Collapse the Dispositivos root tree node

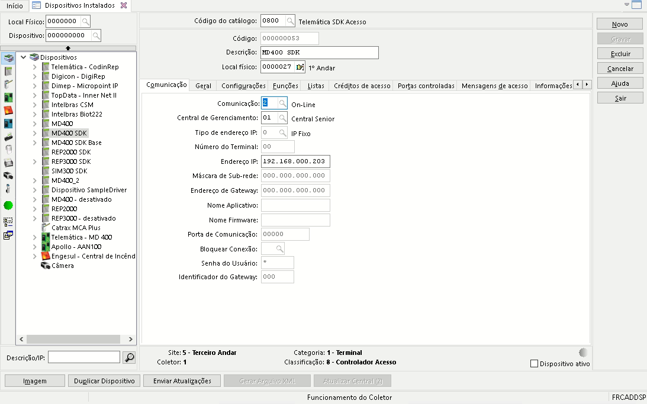(x=24, y=57)
